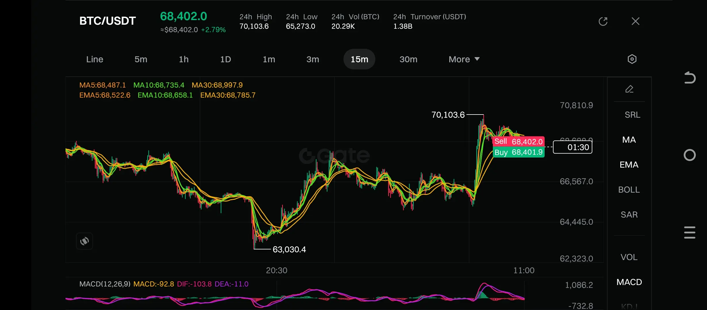Screen dimensions: 707x310
Task: Expand the More timeframes dropdown
Action: tap(464, 59)
